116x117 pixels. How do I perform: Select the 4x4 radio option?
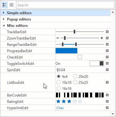[x=59, y=76]
